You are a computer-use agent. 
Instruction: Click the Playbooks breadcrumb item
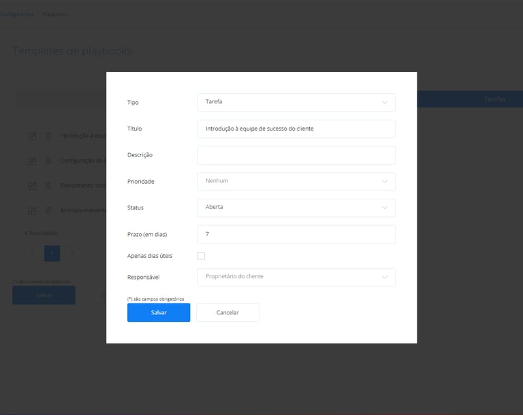(54, 14)
